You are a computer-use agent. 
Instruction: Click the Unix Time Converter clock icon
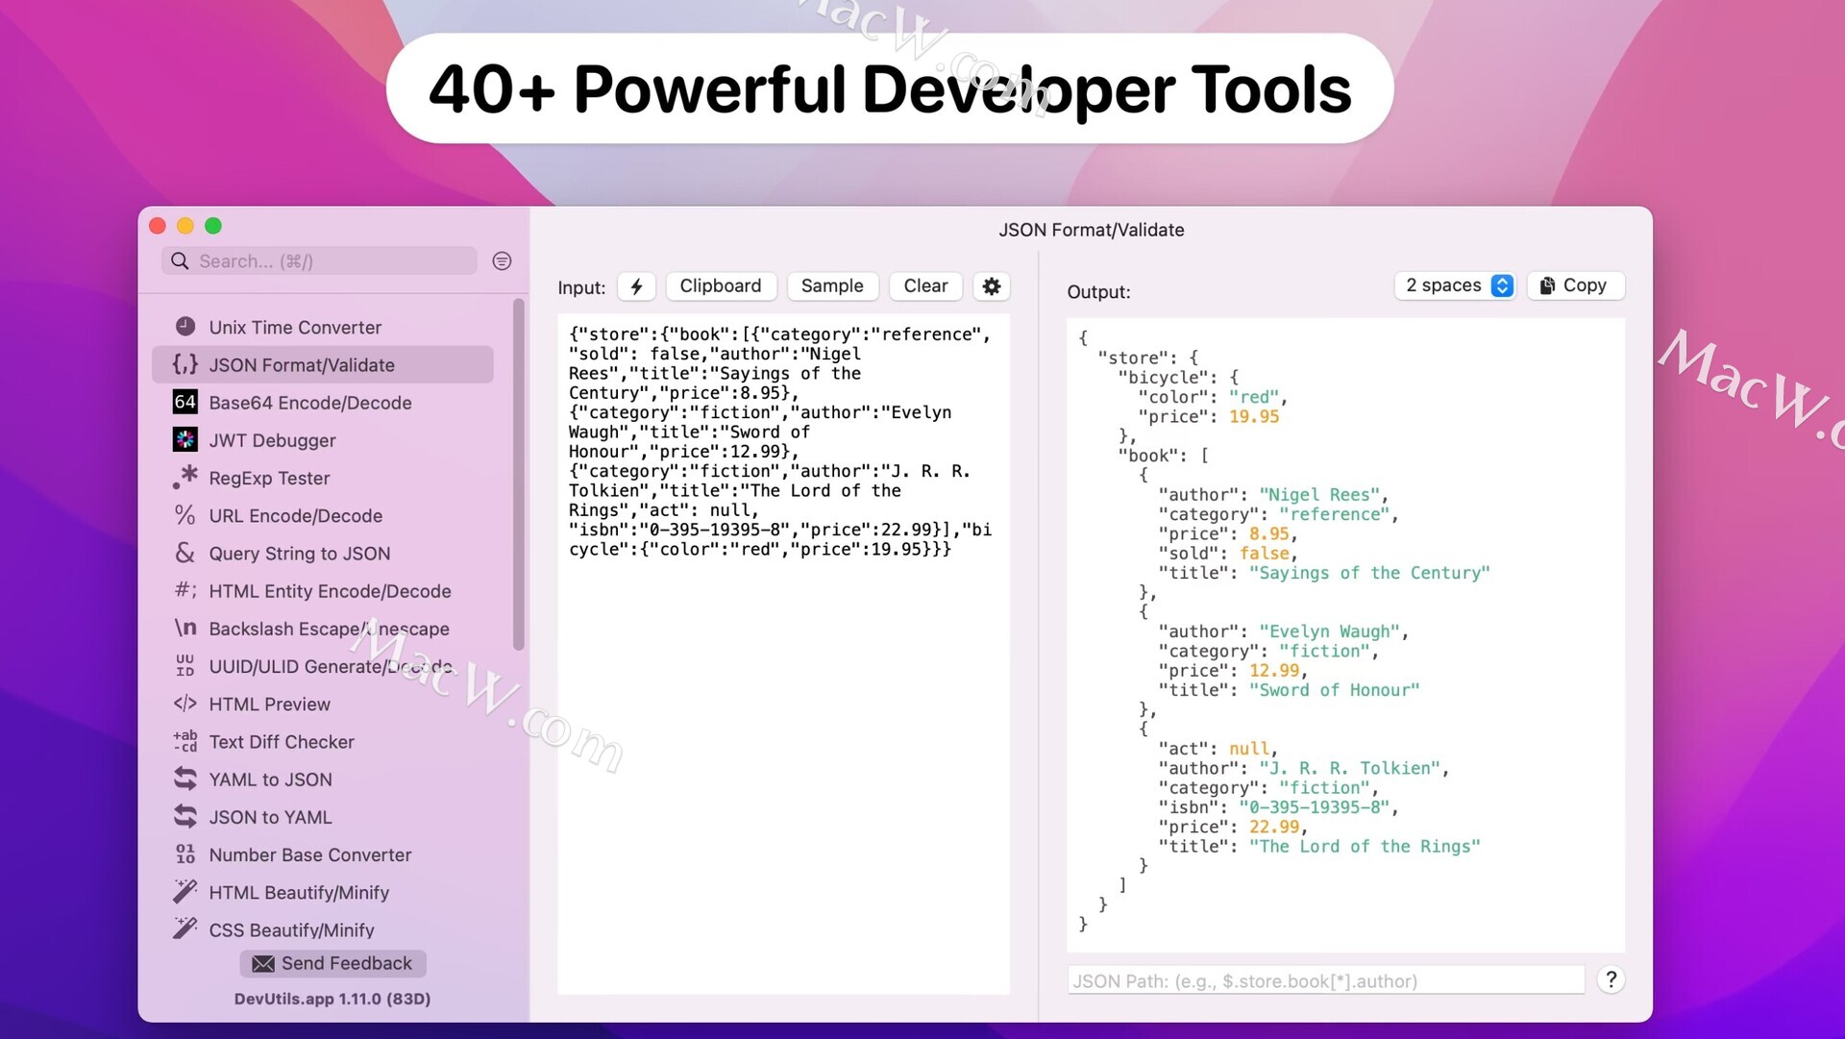click(184, 327)
